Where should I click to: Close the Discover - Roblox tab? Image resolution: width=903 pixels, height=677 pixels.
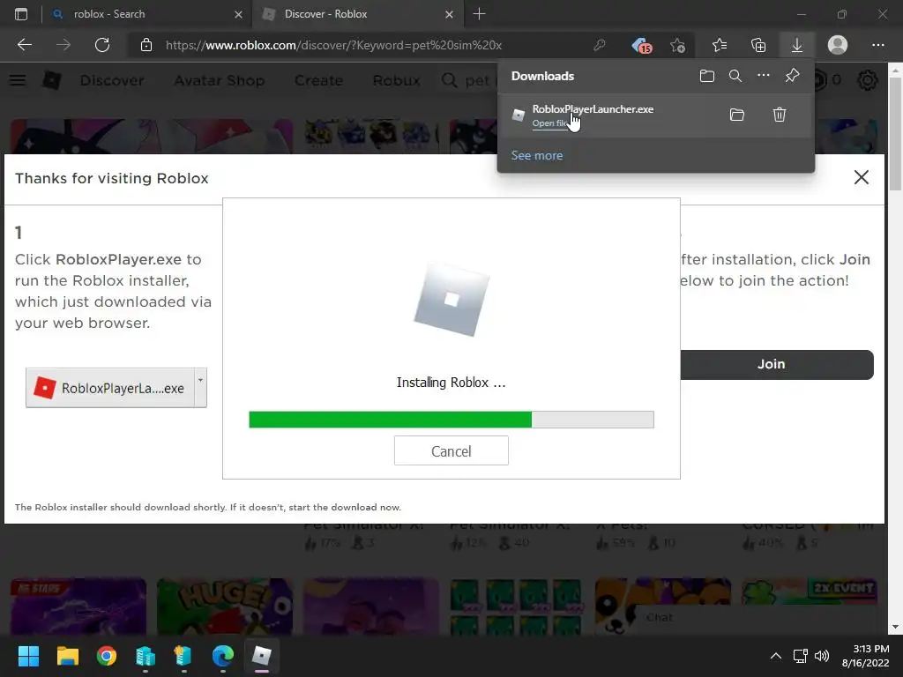pyautogui.click(x=449, y=14)
